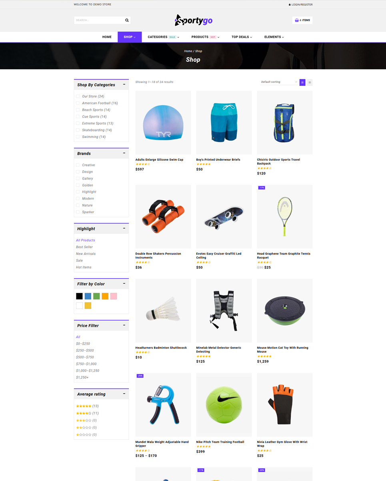Click the search magnifier icon
The width and height of the screenshot is (386, 481).
tap(127, 20)
